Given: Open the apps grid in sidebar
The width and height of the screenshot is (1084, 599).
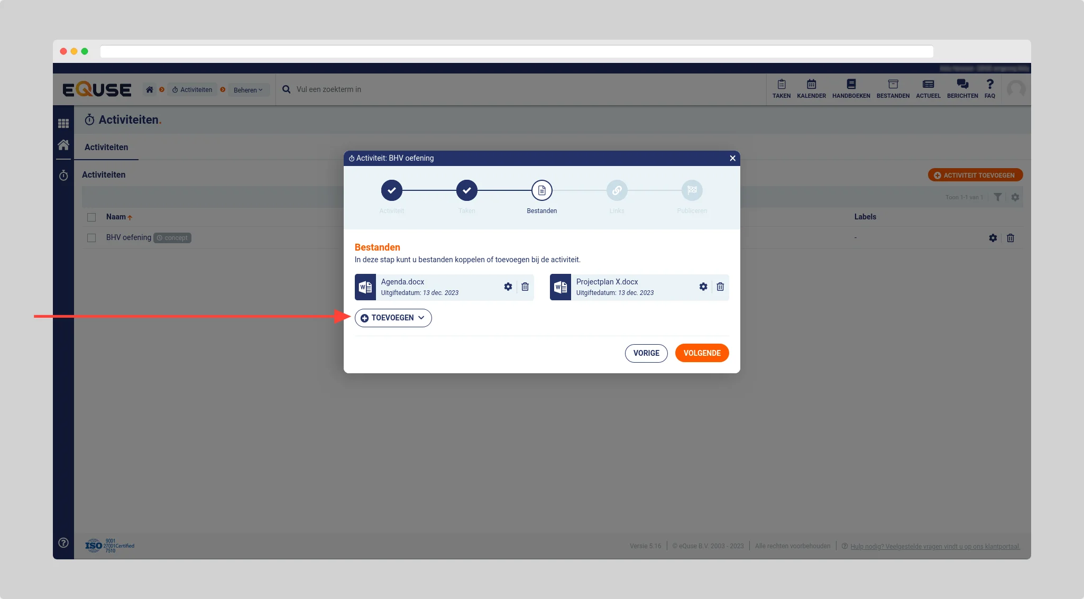Looking at the screenshot, I should [x=63, y=123].
